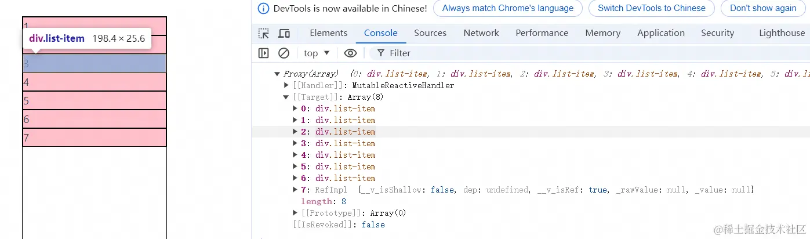Click list item 6 on page
The height and width of the screenshot is (239, 810).
tap(95, 119)
